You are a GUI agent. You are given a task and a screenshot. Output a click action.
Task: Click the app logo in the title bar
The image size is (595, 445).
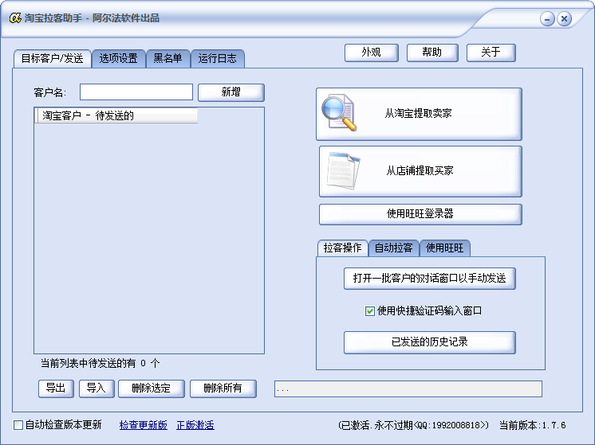[15, 18]
